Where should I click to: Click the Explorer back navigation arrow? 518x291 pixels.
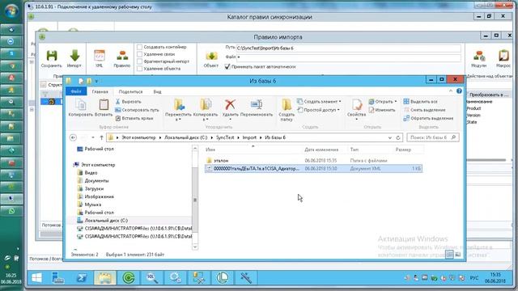click(74, 137)
